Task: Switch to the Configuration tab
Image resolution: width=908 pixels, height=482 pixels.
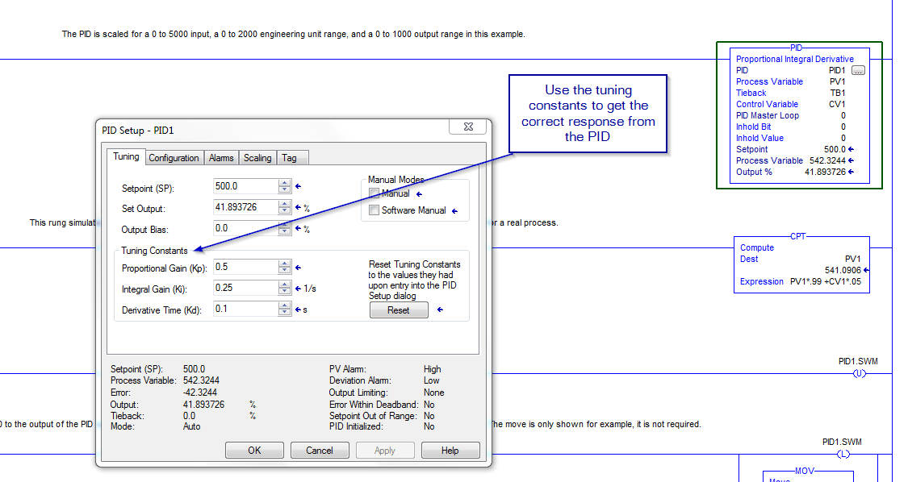Action: coord(174,158)
